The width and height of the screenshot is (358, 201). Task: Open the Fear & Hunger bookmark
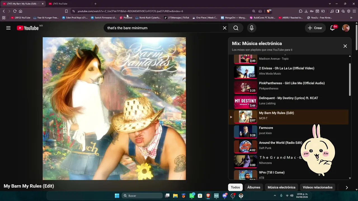pos(46,18)
